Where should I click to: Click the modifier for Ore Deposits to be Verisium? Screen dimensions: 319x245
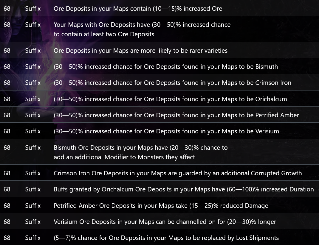click(x=166, y=131)
